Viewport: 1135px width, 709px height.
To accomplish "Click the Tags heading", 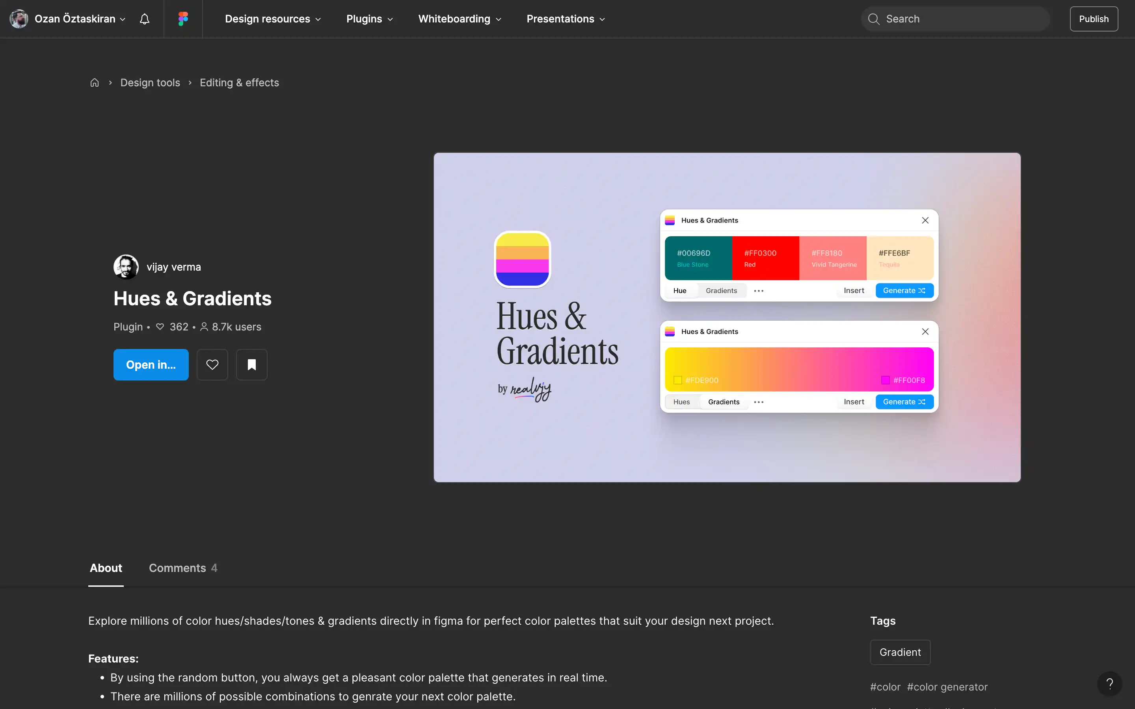I will [x=883, y=621].
